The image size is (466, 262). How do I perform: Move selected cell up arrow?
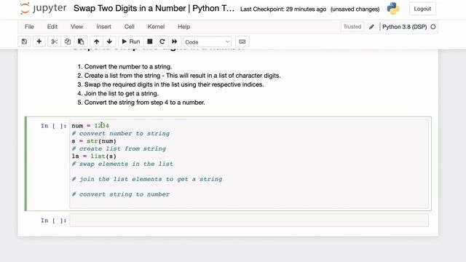96,41
